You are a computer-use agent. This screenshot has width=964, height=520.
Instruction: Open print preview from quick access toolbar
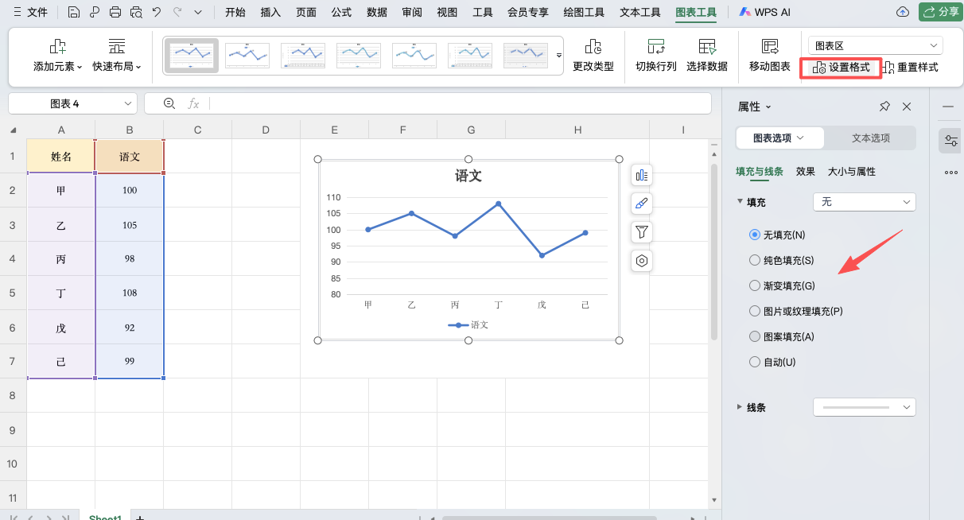136,12
